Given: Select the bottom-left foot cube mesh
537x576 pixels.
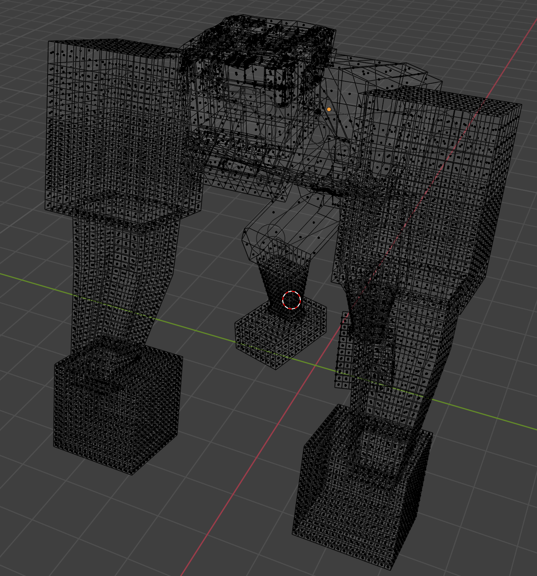Looking at the screenshot, I should (117, 413).
